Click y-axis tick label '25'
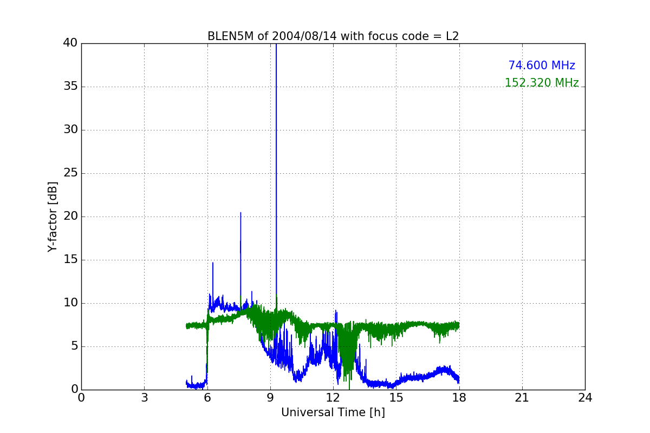The image size is (650, 433). click(x=70, y=173)
